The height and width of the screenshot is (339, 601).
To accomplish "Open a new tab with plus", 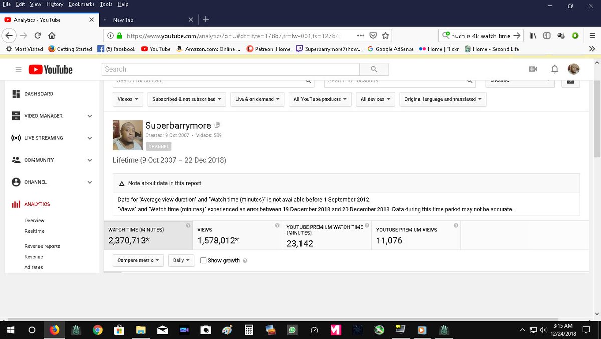I will [206, 20].
